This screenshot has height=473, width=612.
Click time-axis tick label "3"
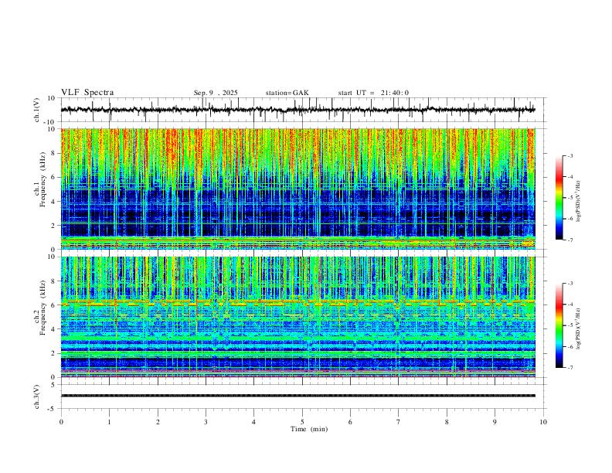click(x=206, y=422)
